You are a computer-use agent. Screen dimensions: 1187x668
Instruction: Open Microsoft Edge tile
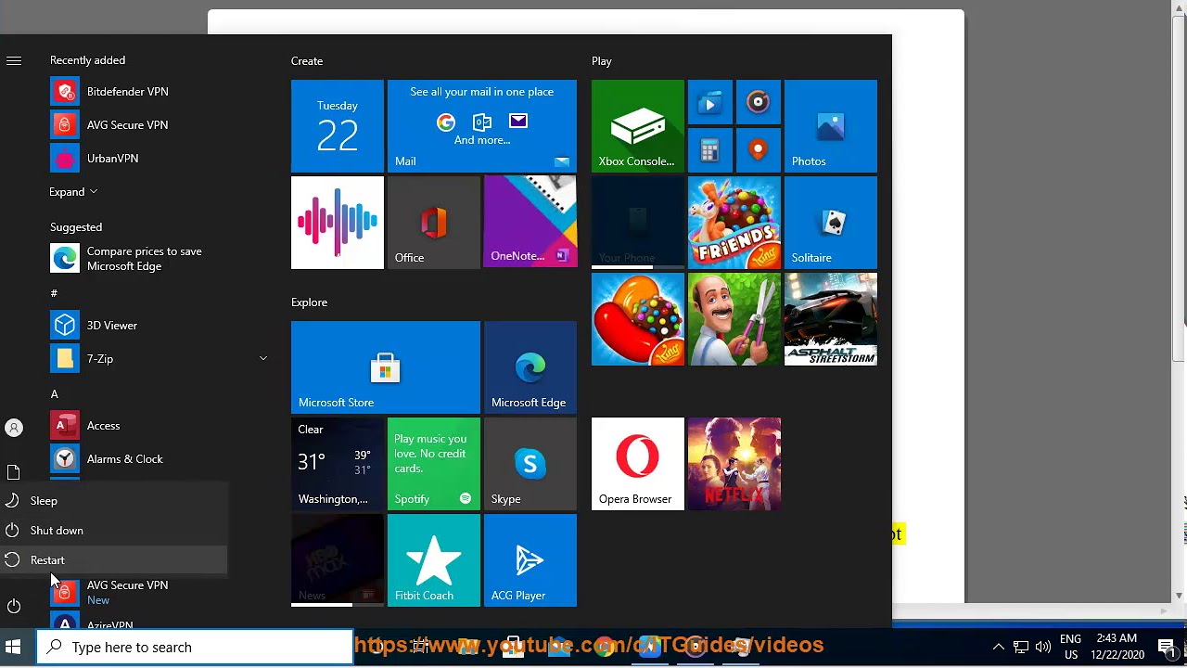pyautogui.click(x=530, y=367)
